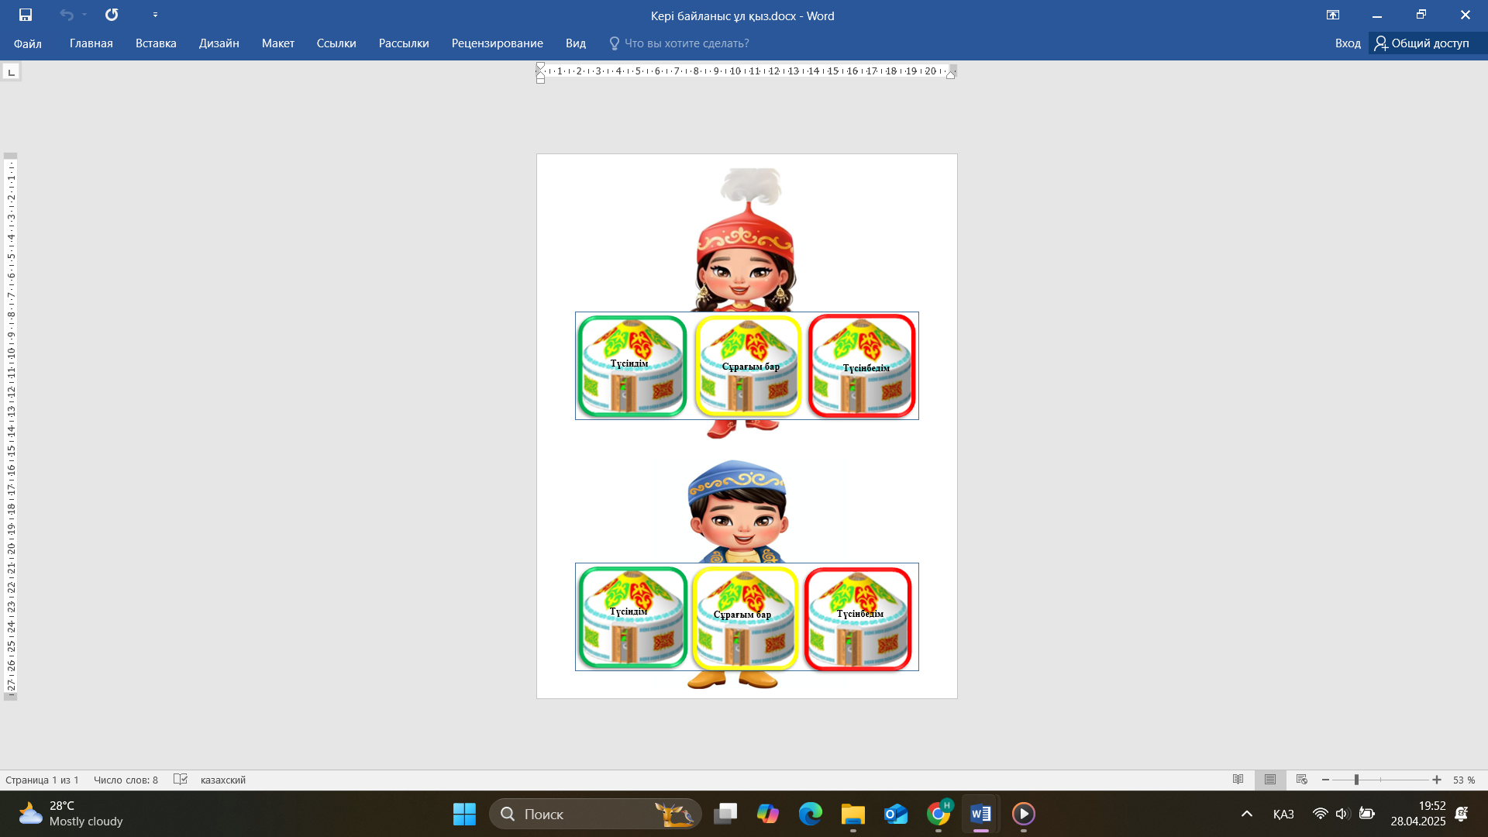Open the Вставка ribbon tab
This screenshot has height=837, width=1488.
coord(156,43)
